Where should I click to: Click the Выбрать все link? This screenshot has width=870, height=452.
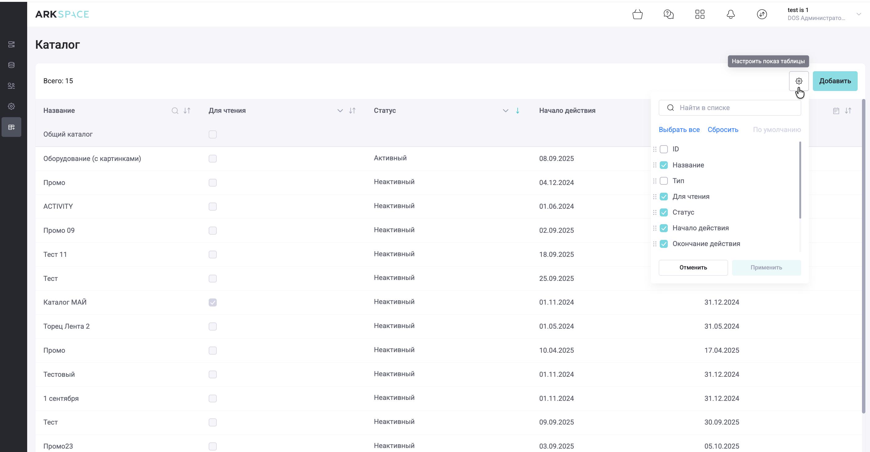pos(679,129)
